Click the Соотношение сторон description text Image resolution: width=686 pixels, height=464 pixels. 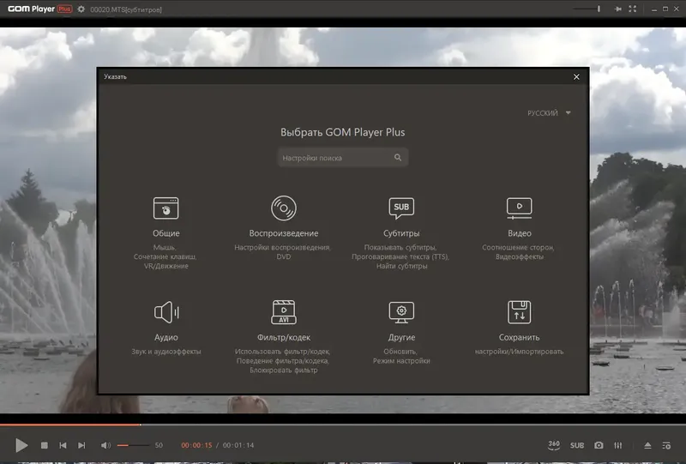[x=518, y=247]
